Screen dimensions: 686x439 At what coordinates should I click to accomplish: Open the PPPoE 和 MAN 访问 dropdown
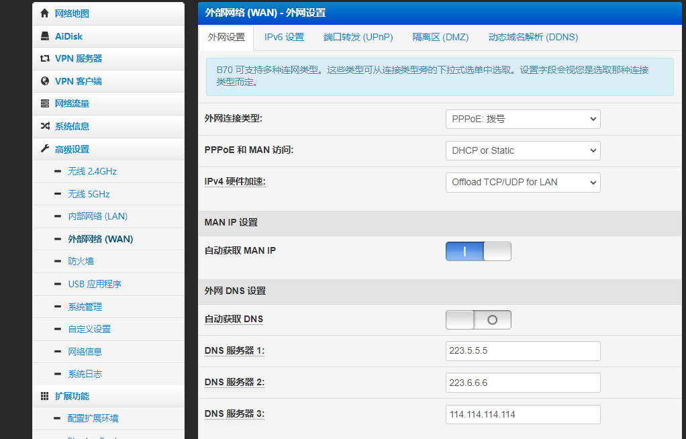[523, 150]
